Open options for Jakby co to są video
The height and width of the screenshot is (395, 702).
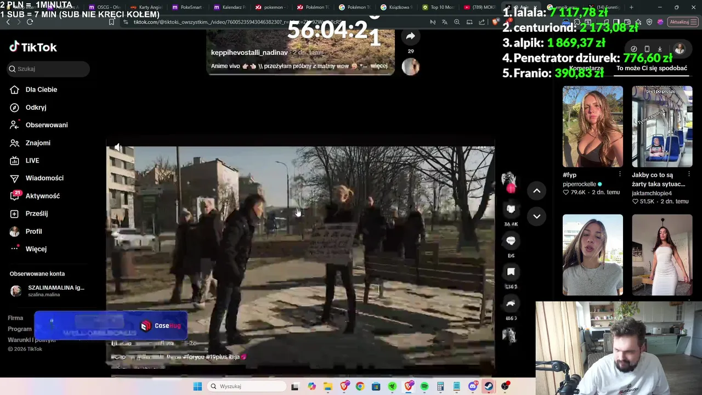689,174
